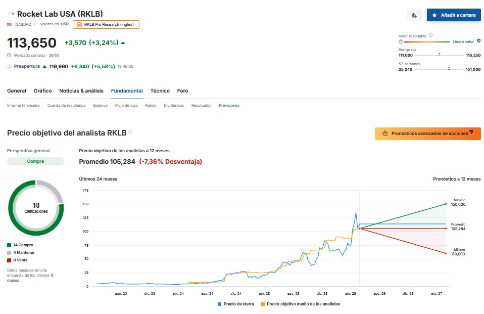Click the US flag icon
Screen dimensions: 484x314
coord(10,24)
